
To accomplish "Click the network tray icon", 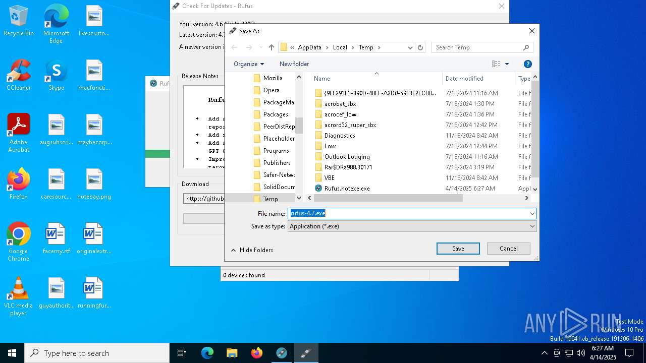I will (x=569, y=353).
